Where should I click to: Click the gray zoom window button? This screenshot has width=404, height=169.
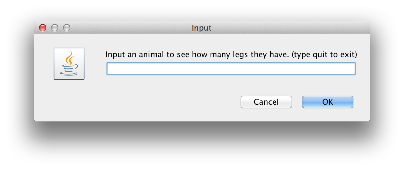pyautogui.click(x=66, y=28)
